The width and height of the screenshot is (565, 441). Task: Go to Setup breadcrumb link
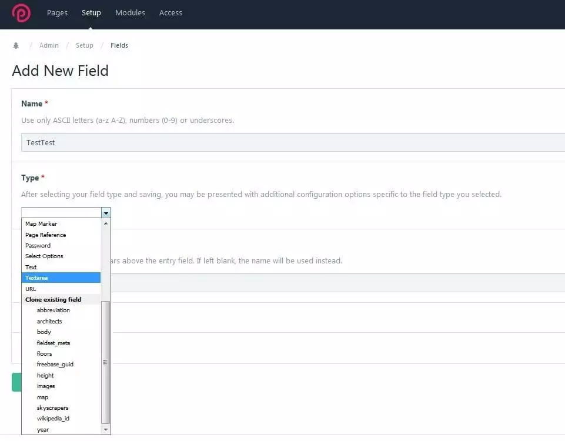pyautogui.click(x=84, y=45)
